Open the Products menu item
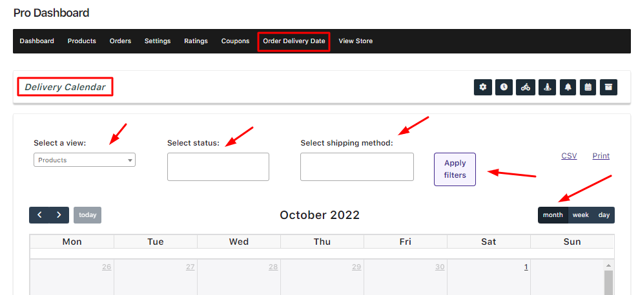The width and height of the screenshot is (638, 295). 82,41
